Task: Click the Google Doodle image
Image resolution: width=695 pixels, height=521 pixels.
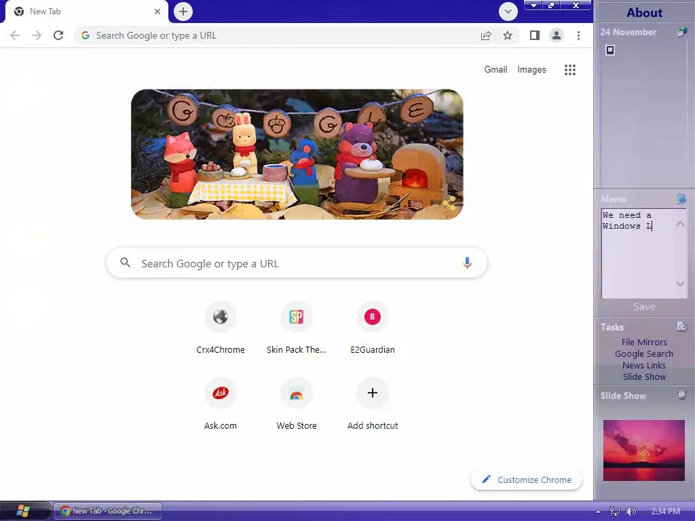Action: pos(297,154)
